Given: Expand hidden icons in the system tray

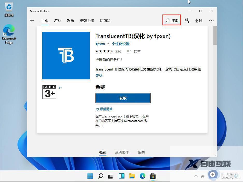Looking at the screenshot, I should [196, 176].
